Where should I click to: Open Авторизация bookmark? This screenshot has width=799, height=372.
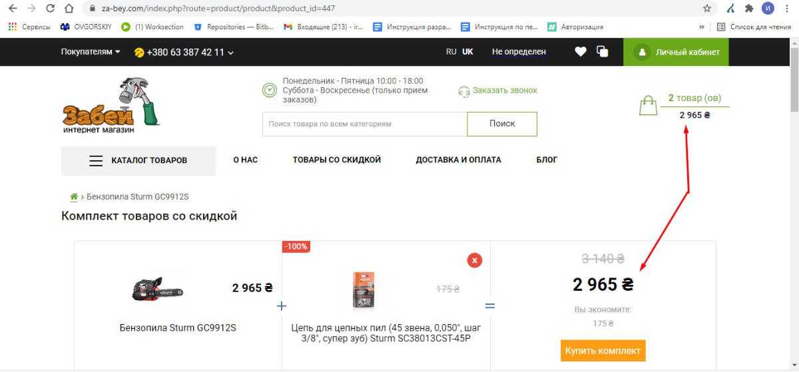(575, 27)
